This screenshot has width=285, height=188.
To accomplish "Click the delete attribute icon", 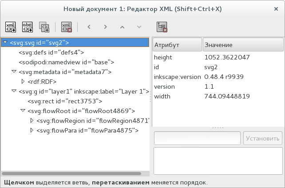I will tap(162, 27).
